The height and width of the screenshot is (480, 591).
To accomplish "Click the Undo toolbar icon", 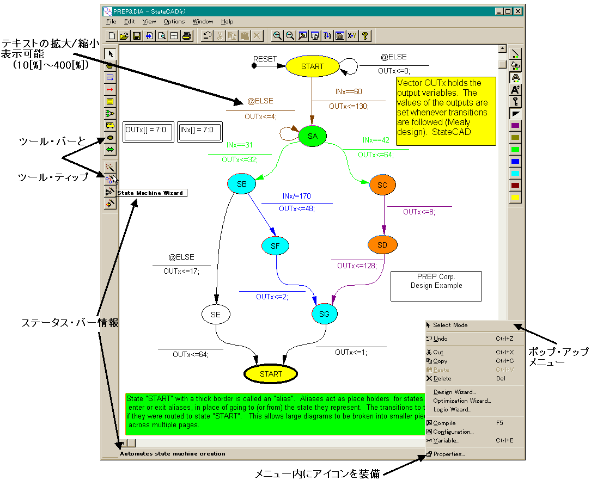I will pyautogui.click(x=207, y=36).
